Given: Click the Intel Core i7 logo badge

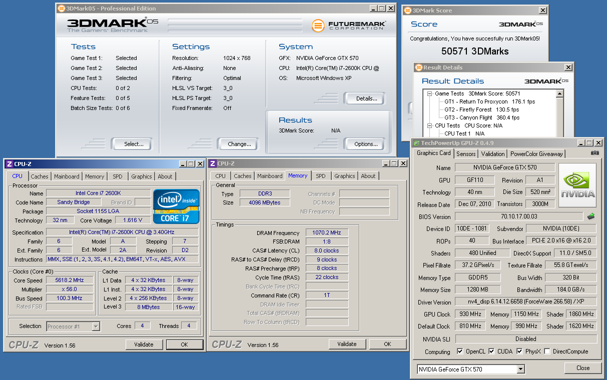Looking at the screenshot, I should 177,206.
